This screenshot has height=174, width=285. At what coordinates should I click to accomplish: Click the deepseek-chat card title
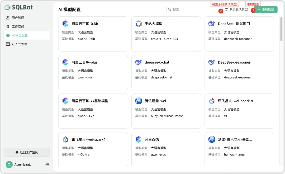click(157, 62)
